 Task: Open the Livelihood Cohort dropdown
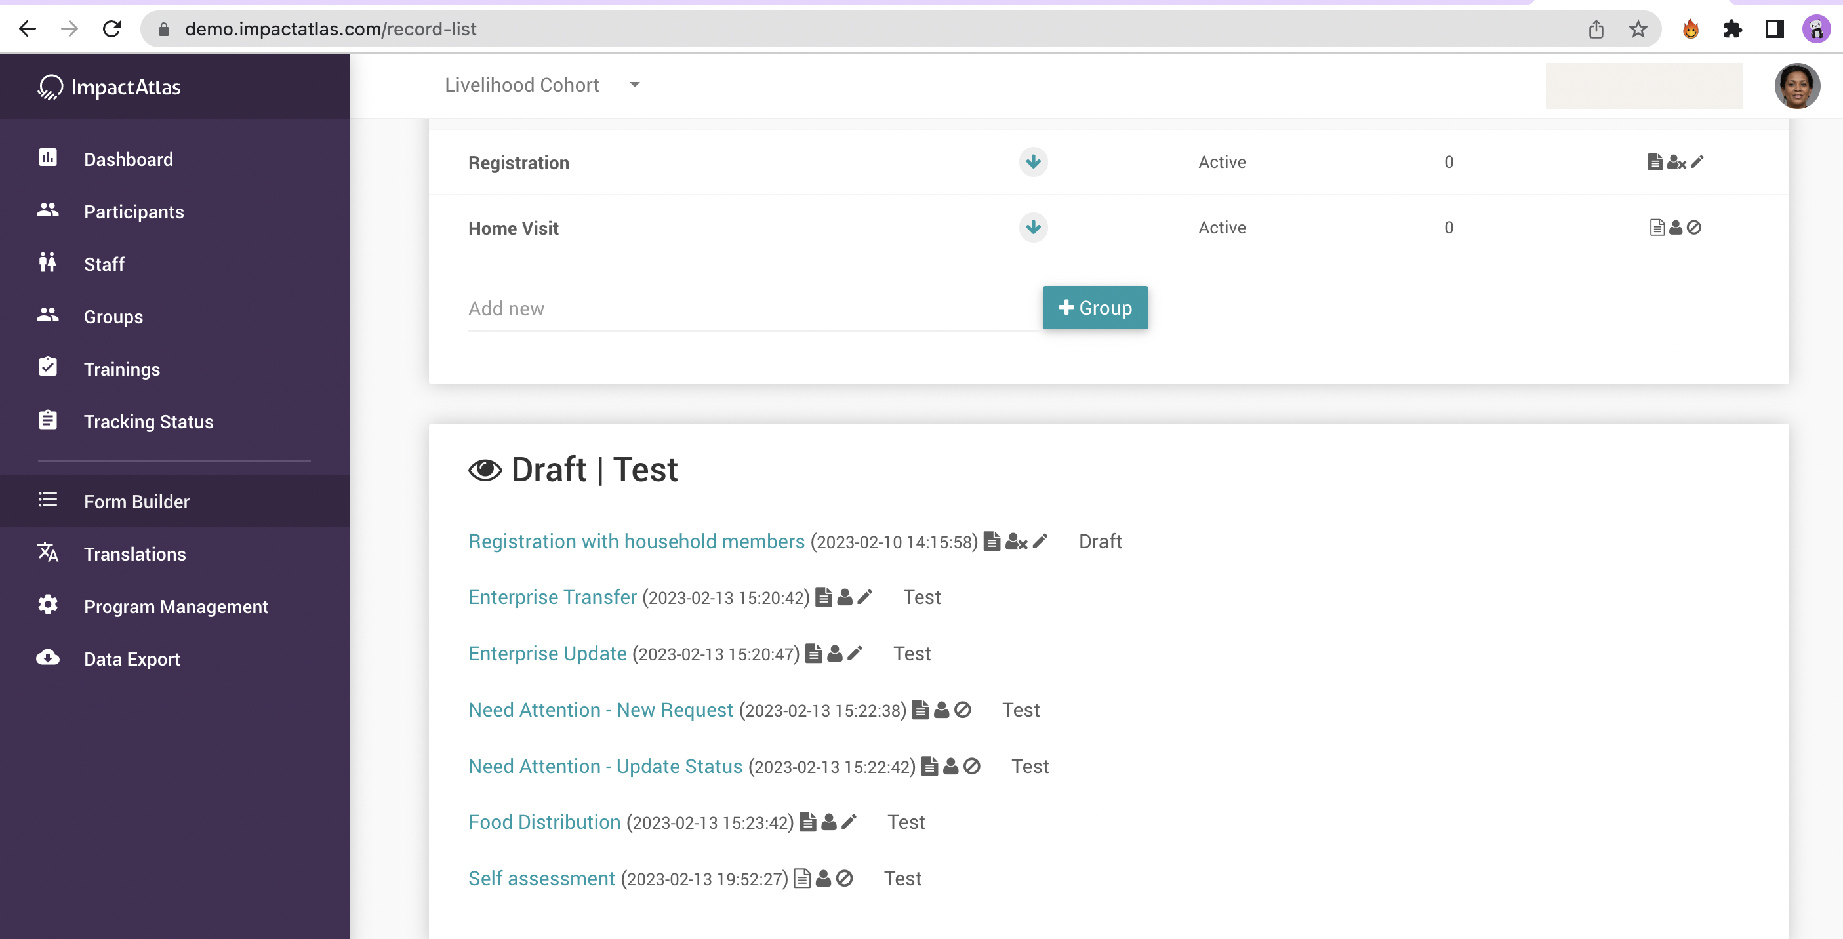click(542, 85)
